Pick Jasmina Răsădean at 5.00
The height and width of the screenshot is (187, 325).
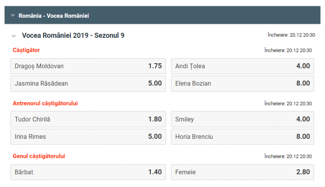tap(88, 84)
